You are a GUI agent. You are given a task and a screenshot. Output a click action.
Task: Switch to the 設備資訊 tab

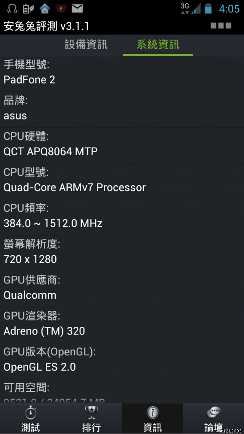click(x=86, y=45)
